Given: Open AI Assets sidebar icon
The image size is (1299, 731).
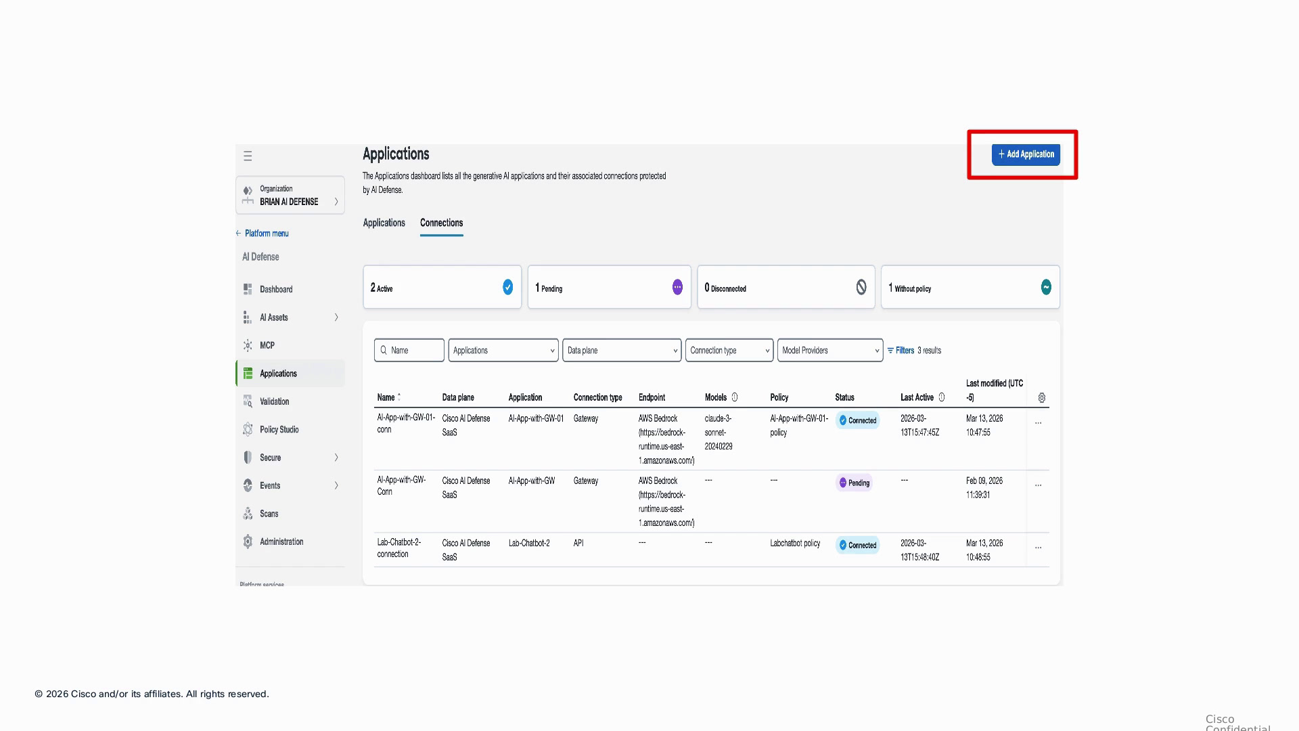Looking at the screenshot, I should coord(248,317).
